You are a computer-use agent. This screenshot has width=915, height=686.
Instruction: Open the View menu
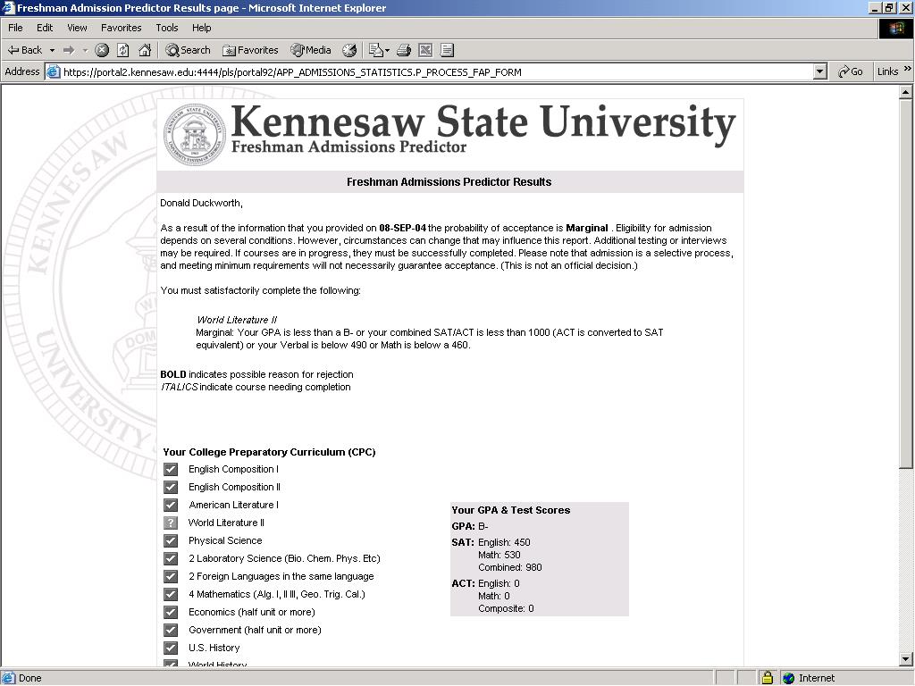pos(77,28)
